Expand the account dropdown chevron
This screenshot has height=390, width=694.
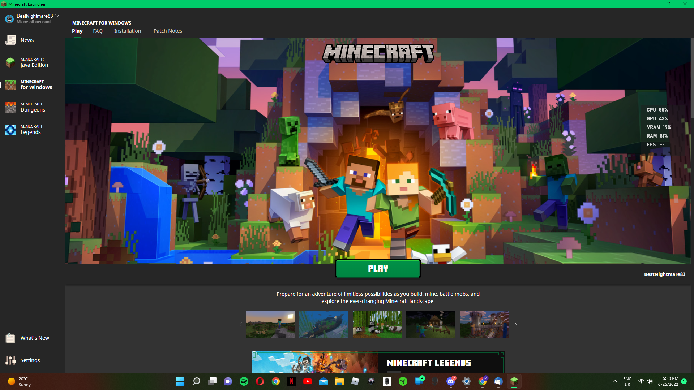(x=57, y=16)
